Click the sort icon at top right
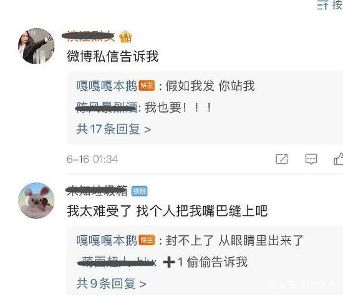The width and height of the screenshot is (343, 295). 322,5
